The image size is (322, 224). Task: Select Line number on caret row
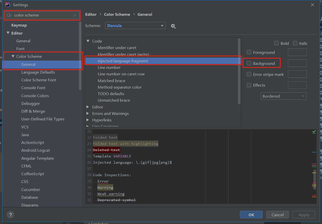tap(121, 74)
